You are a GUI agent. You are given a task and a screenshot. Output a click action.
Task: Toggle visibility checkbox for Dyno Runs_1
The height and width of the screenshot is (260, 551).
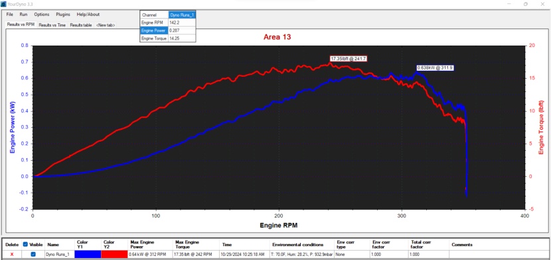pyautogui.click(x=33, y=255)
